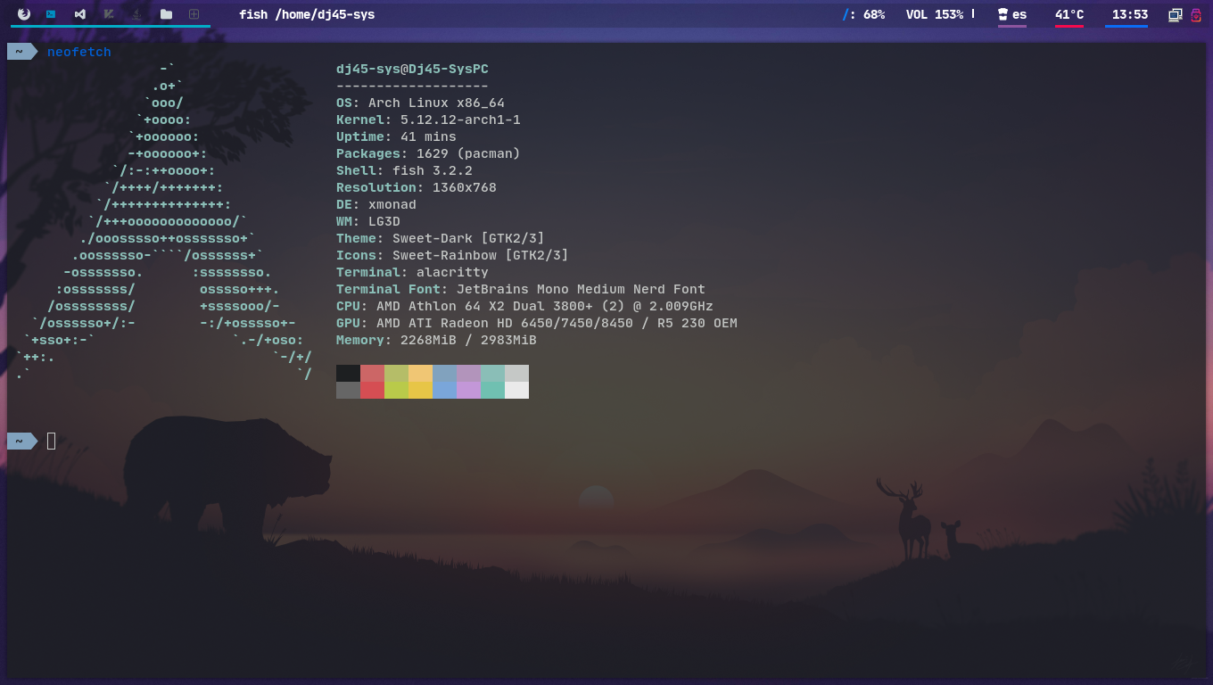The height and width of the screenshot is (685, 1213).
Task: Click the empty prompt cursor box
Action: point(52,441)
